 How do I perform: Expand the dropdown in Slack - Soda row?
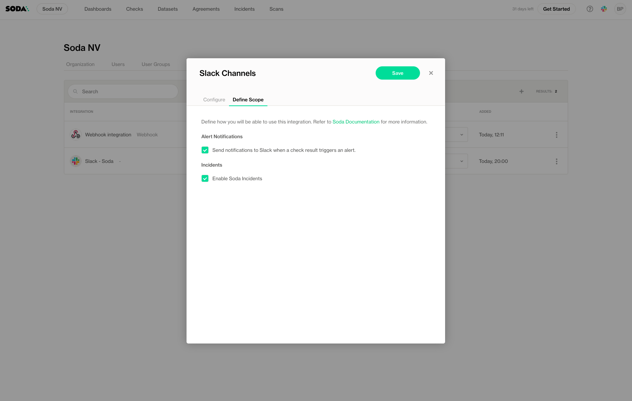point(461,161)
